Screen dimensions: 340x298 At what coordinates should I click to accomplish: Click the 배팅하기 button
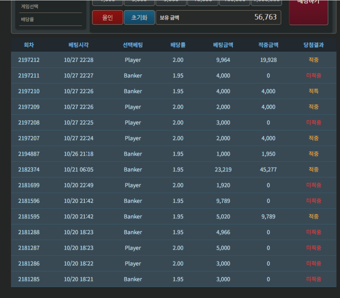[308, 12]
